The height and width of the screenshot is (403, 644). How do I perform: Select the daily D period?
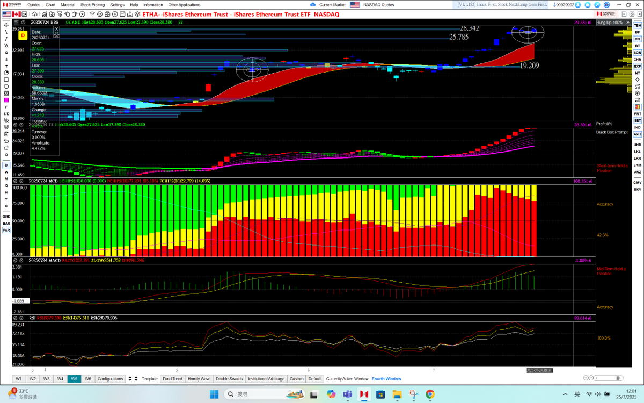point(6,165)
